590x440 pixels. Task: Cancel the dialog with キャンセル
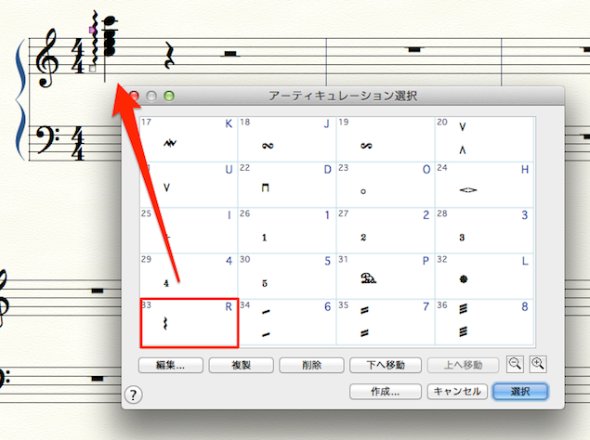[x=457, y=392]
